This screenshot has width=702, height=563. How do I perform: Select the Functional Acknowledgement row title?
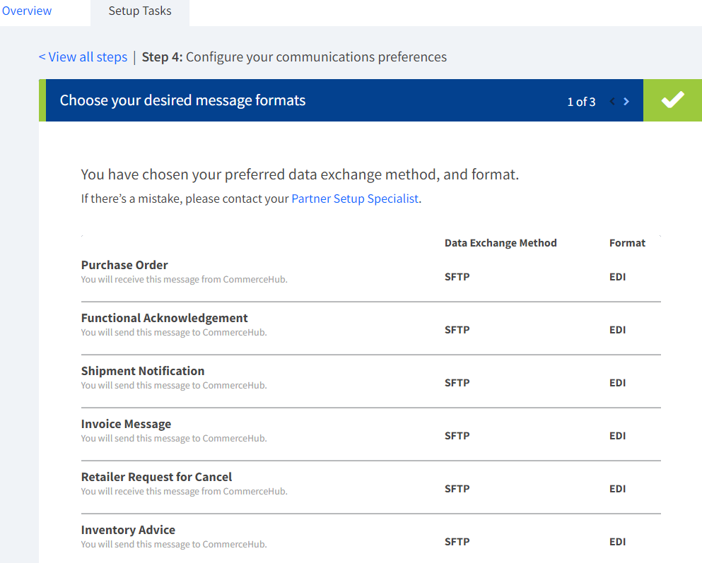[x=164, y=318]
